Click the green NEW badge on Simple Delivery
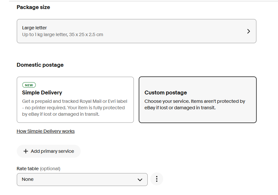This screenshot has height=195, width=278. (x=29, y=85)
